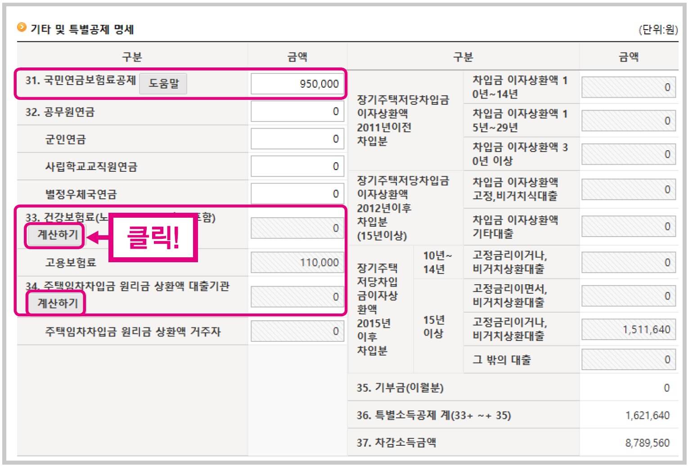
Task: Click the 고용보험료 field showing 110,000
Action: [x=296, y=262]
